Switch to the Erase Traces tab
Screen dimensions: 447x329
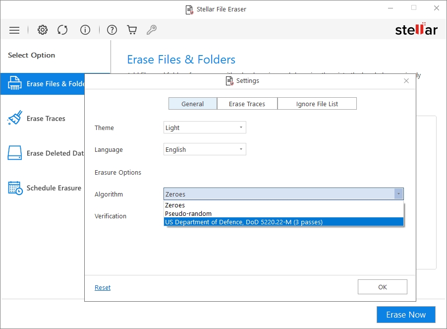coord(247,104)
